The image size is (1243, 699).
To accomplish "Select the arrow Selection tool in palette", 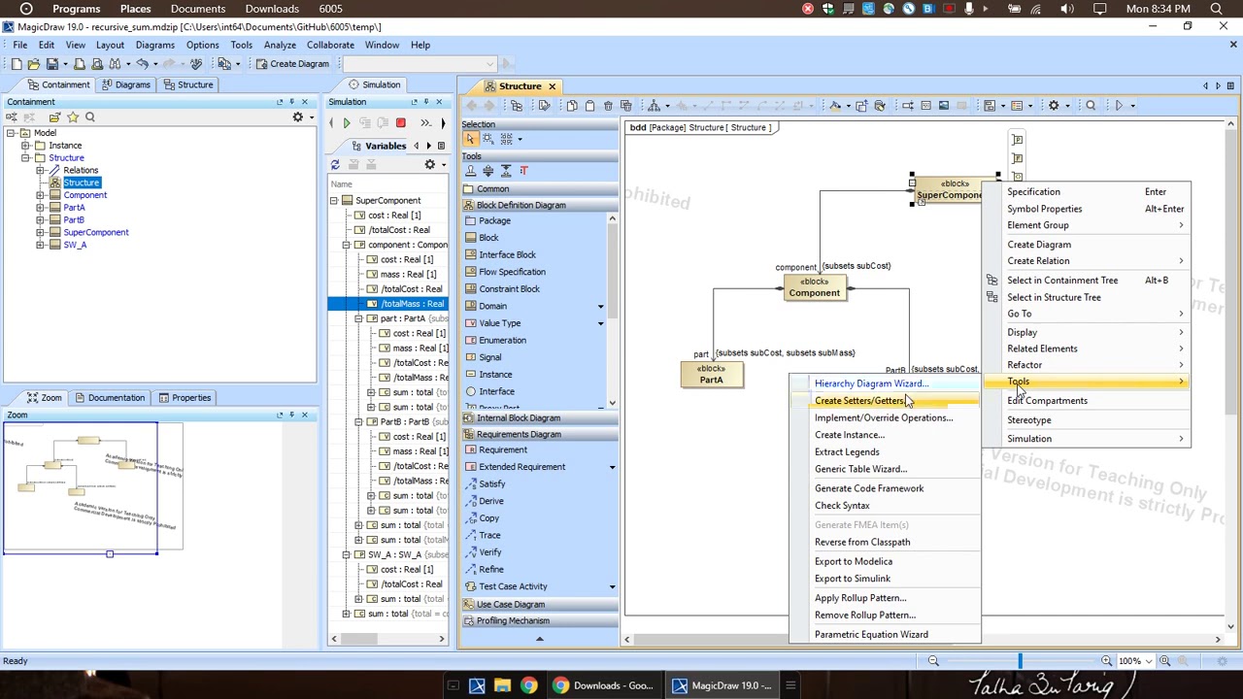I will click(x=471, y=139).
